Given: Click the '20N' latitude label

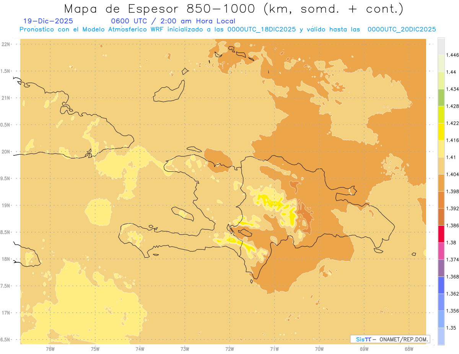Looking at the screenshot, I should click(x=6, y=152).
